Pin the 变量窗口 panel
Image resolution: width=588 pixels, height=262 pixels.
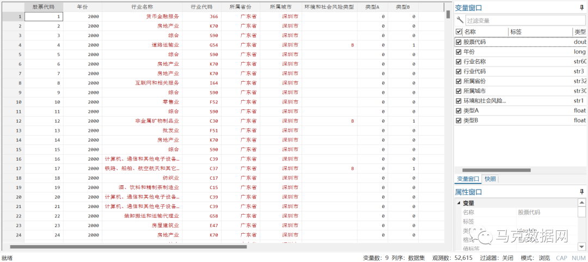tap(581, 8)
